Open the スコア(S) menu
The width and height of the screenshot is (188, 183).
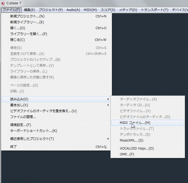click(x=108, y=10)
